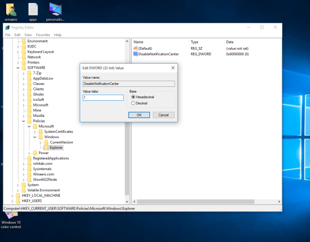The width and height of the screenshot is (310, 242).
Task: Expand the Clients tree node
Action: 23,89
